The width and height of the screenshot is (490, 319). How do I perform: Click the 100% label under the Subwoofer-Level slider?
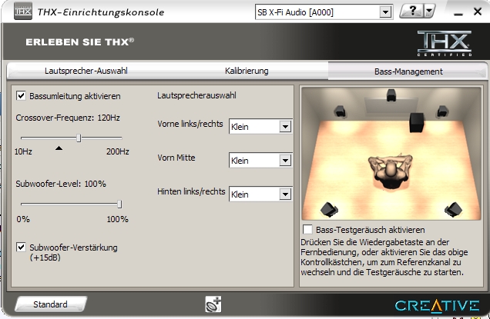118,219
